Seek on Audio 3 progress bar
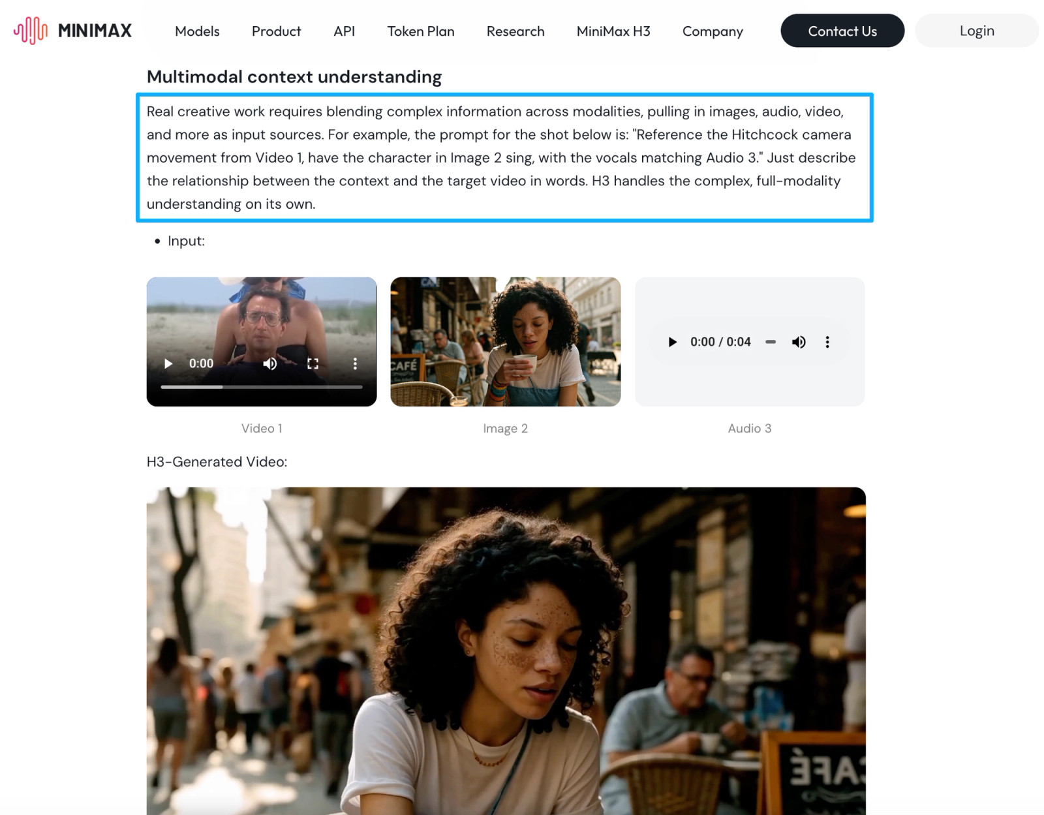Viewport: 1044px width, 815px height. pos(771,342)
